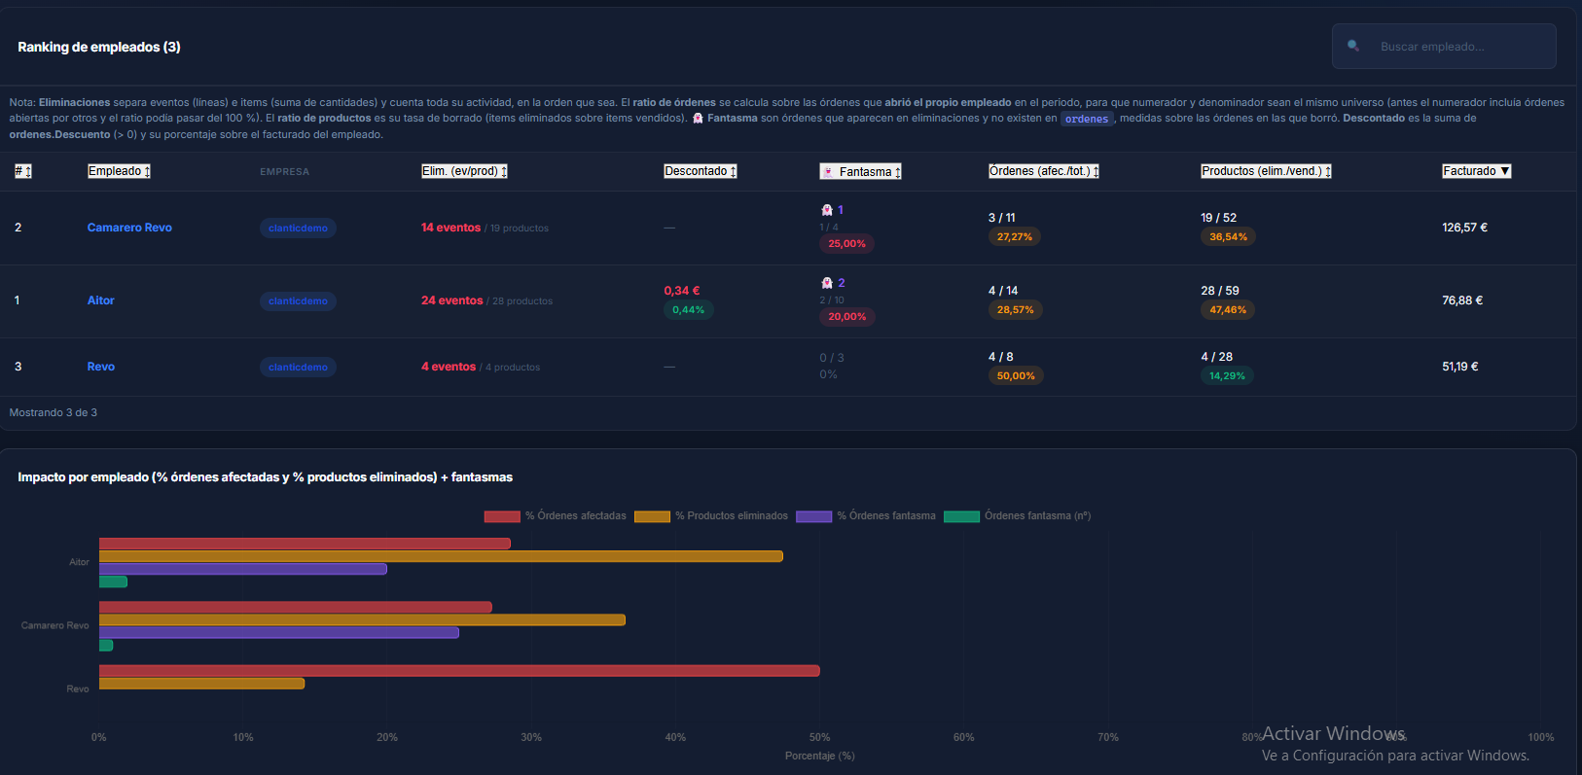Screen dimensions: 1582x775
Task: Sort table by # column
Action: click(23, 171)
